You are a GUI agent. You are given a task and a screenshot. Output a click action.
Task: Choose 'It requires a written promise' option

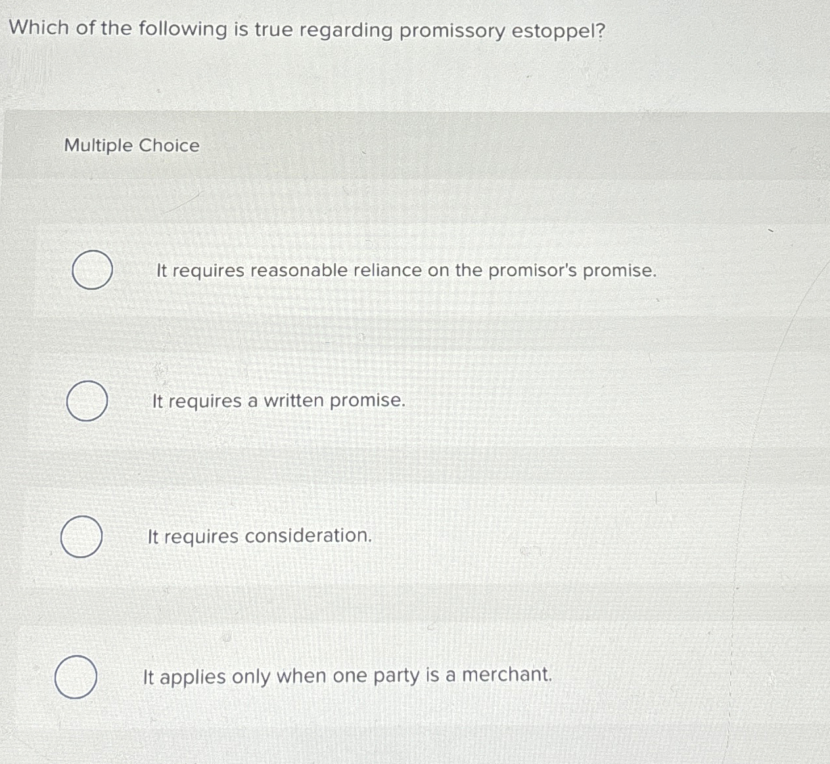[x=279, y=401]
